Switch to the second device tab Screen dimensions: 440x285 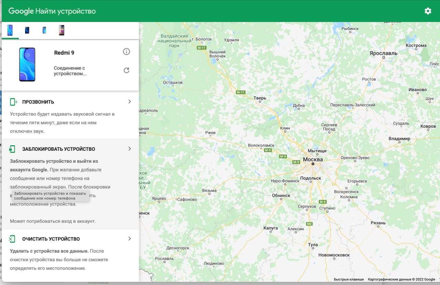pyautogui.click(x=27, y=30)
